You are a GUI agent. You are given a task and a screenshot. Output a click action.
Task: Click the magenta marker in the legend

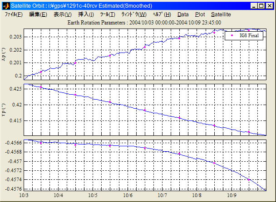232,35
